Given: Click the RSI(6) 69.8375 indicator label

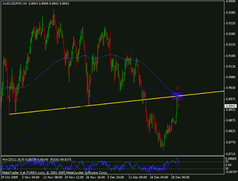Looking at the screenshot, I should click(61, 160).
